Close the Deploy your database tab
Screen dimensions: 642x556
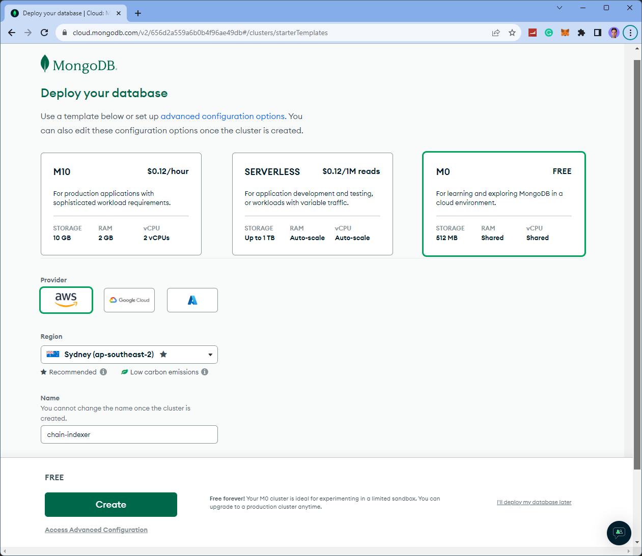click(119, 13)
